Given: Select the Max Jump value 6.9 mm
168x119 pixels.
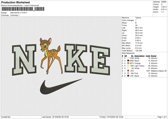Looking at the screenshot, I should 138,48.
